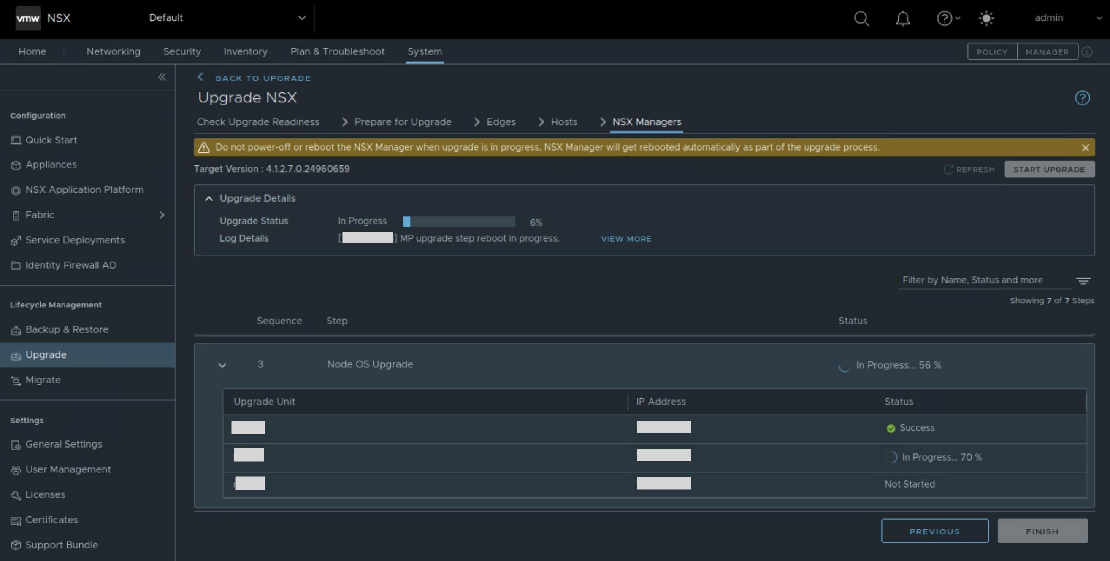Screen dimensions: 1110x561
Task: Open the Plan & Troubleshoot tab
Action: [x=337, y=51]
